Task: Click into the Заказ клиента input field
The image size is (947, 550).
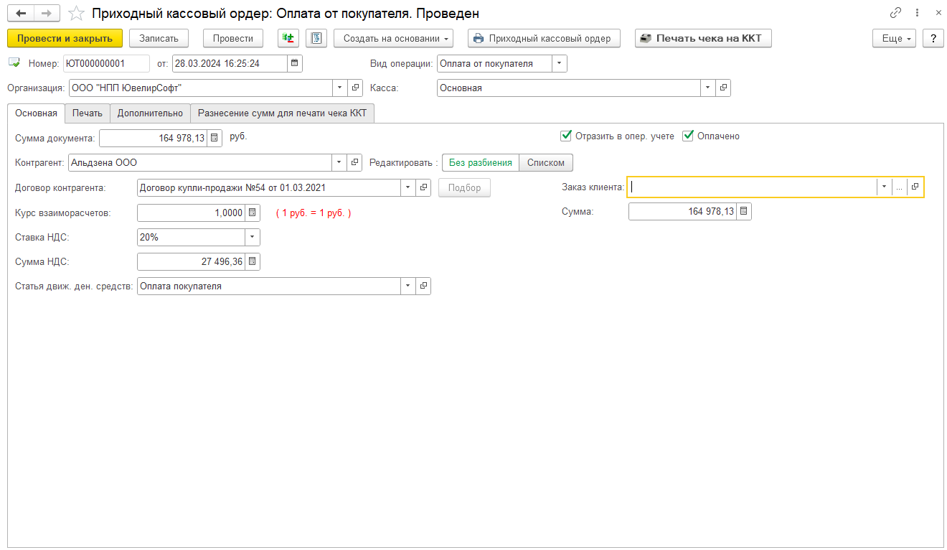Action: tap(753, 187)
